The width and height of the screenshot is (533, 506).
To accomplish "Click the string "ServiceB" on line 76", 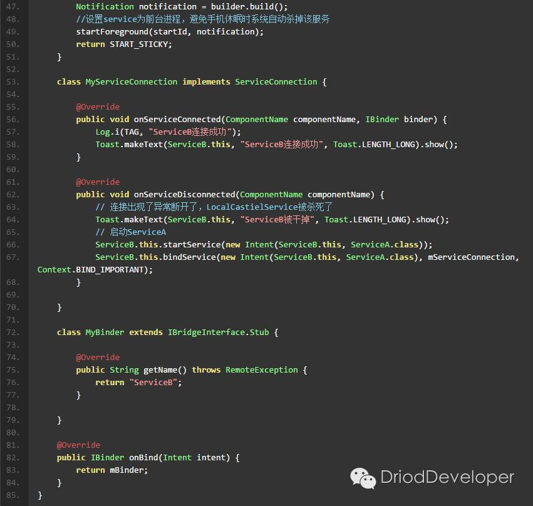I will (x=153, y=383).
